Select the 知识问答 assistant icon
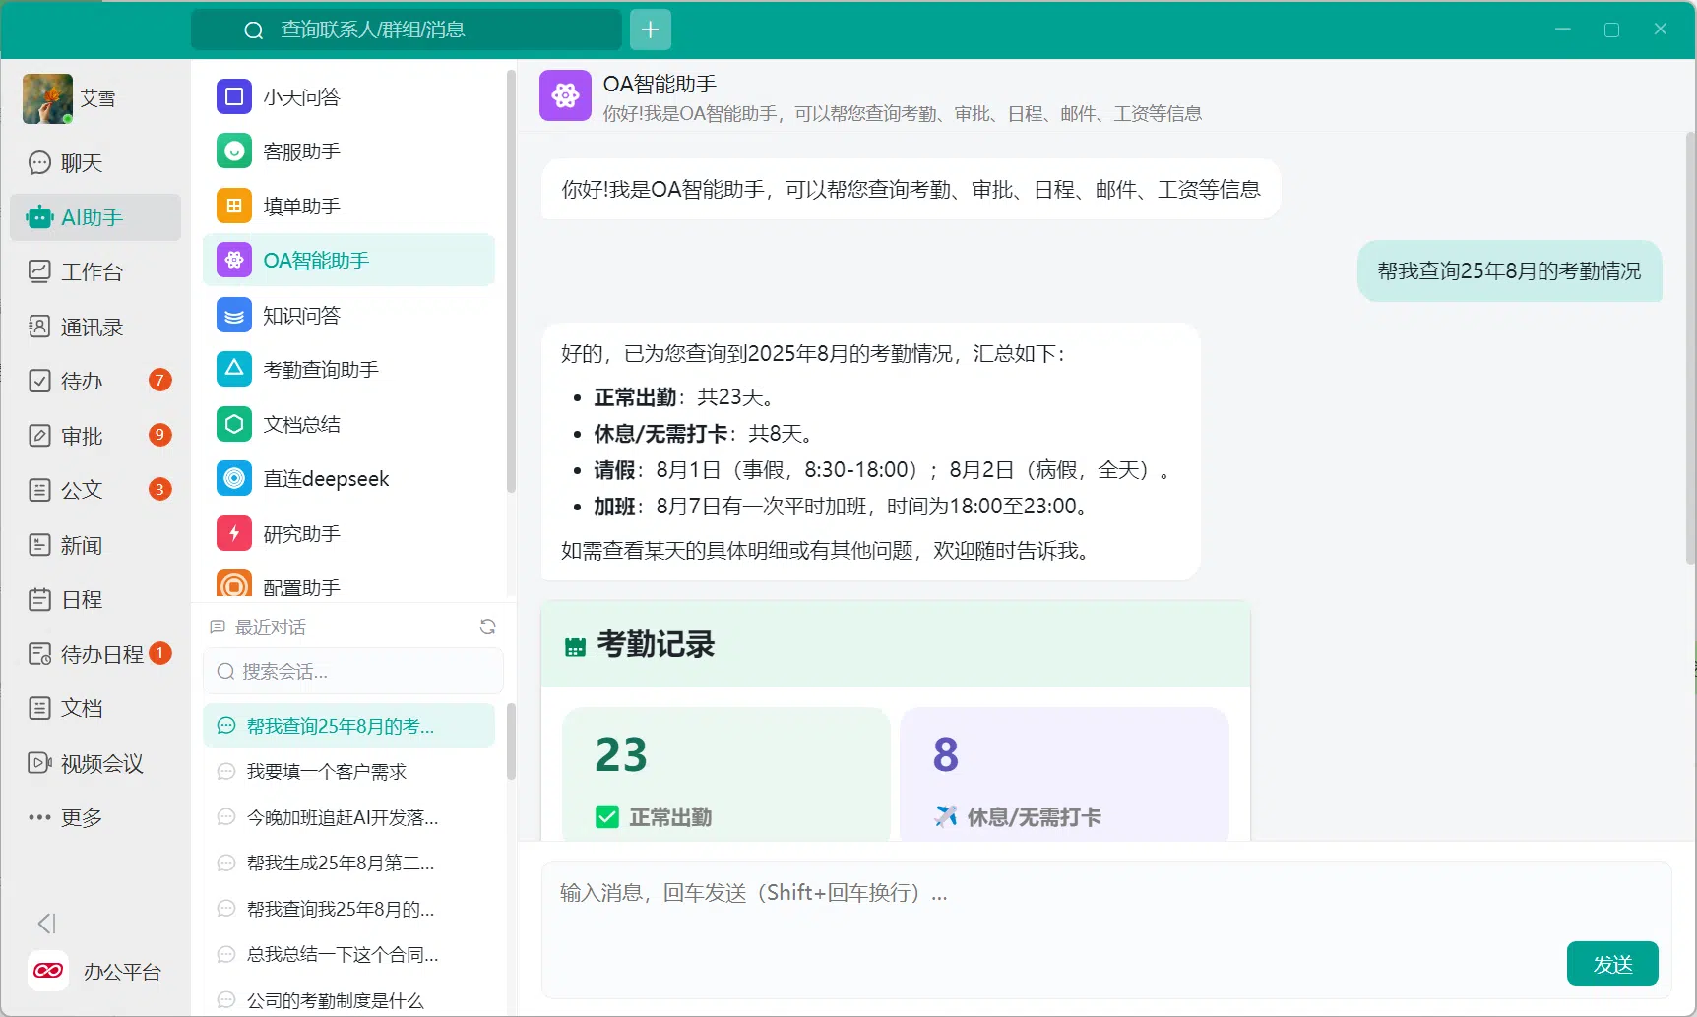The height and width of the screenshot is (1017, 1697). pyautogui.click(x=234, y=315)
